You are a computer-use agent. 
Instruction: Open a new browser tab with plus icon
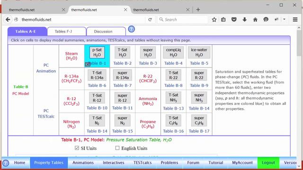[198, 9]
